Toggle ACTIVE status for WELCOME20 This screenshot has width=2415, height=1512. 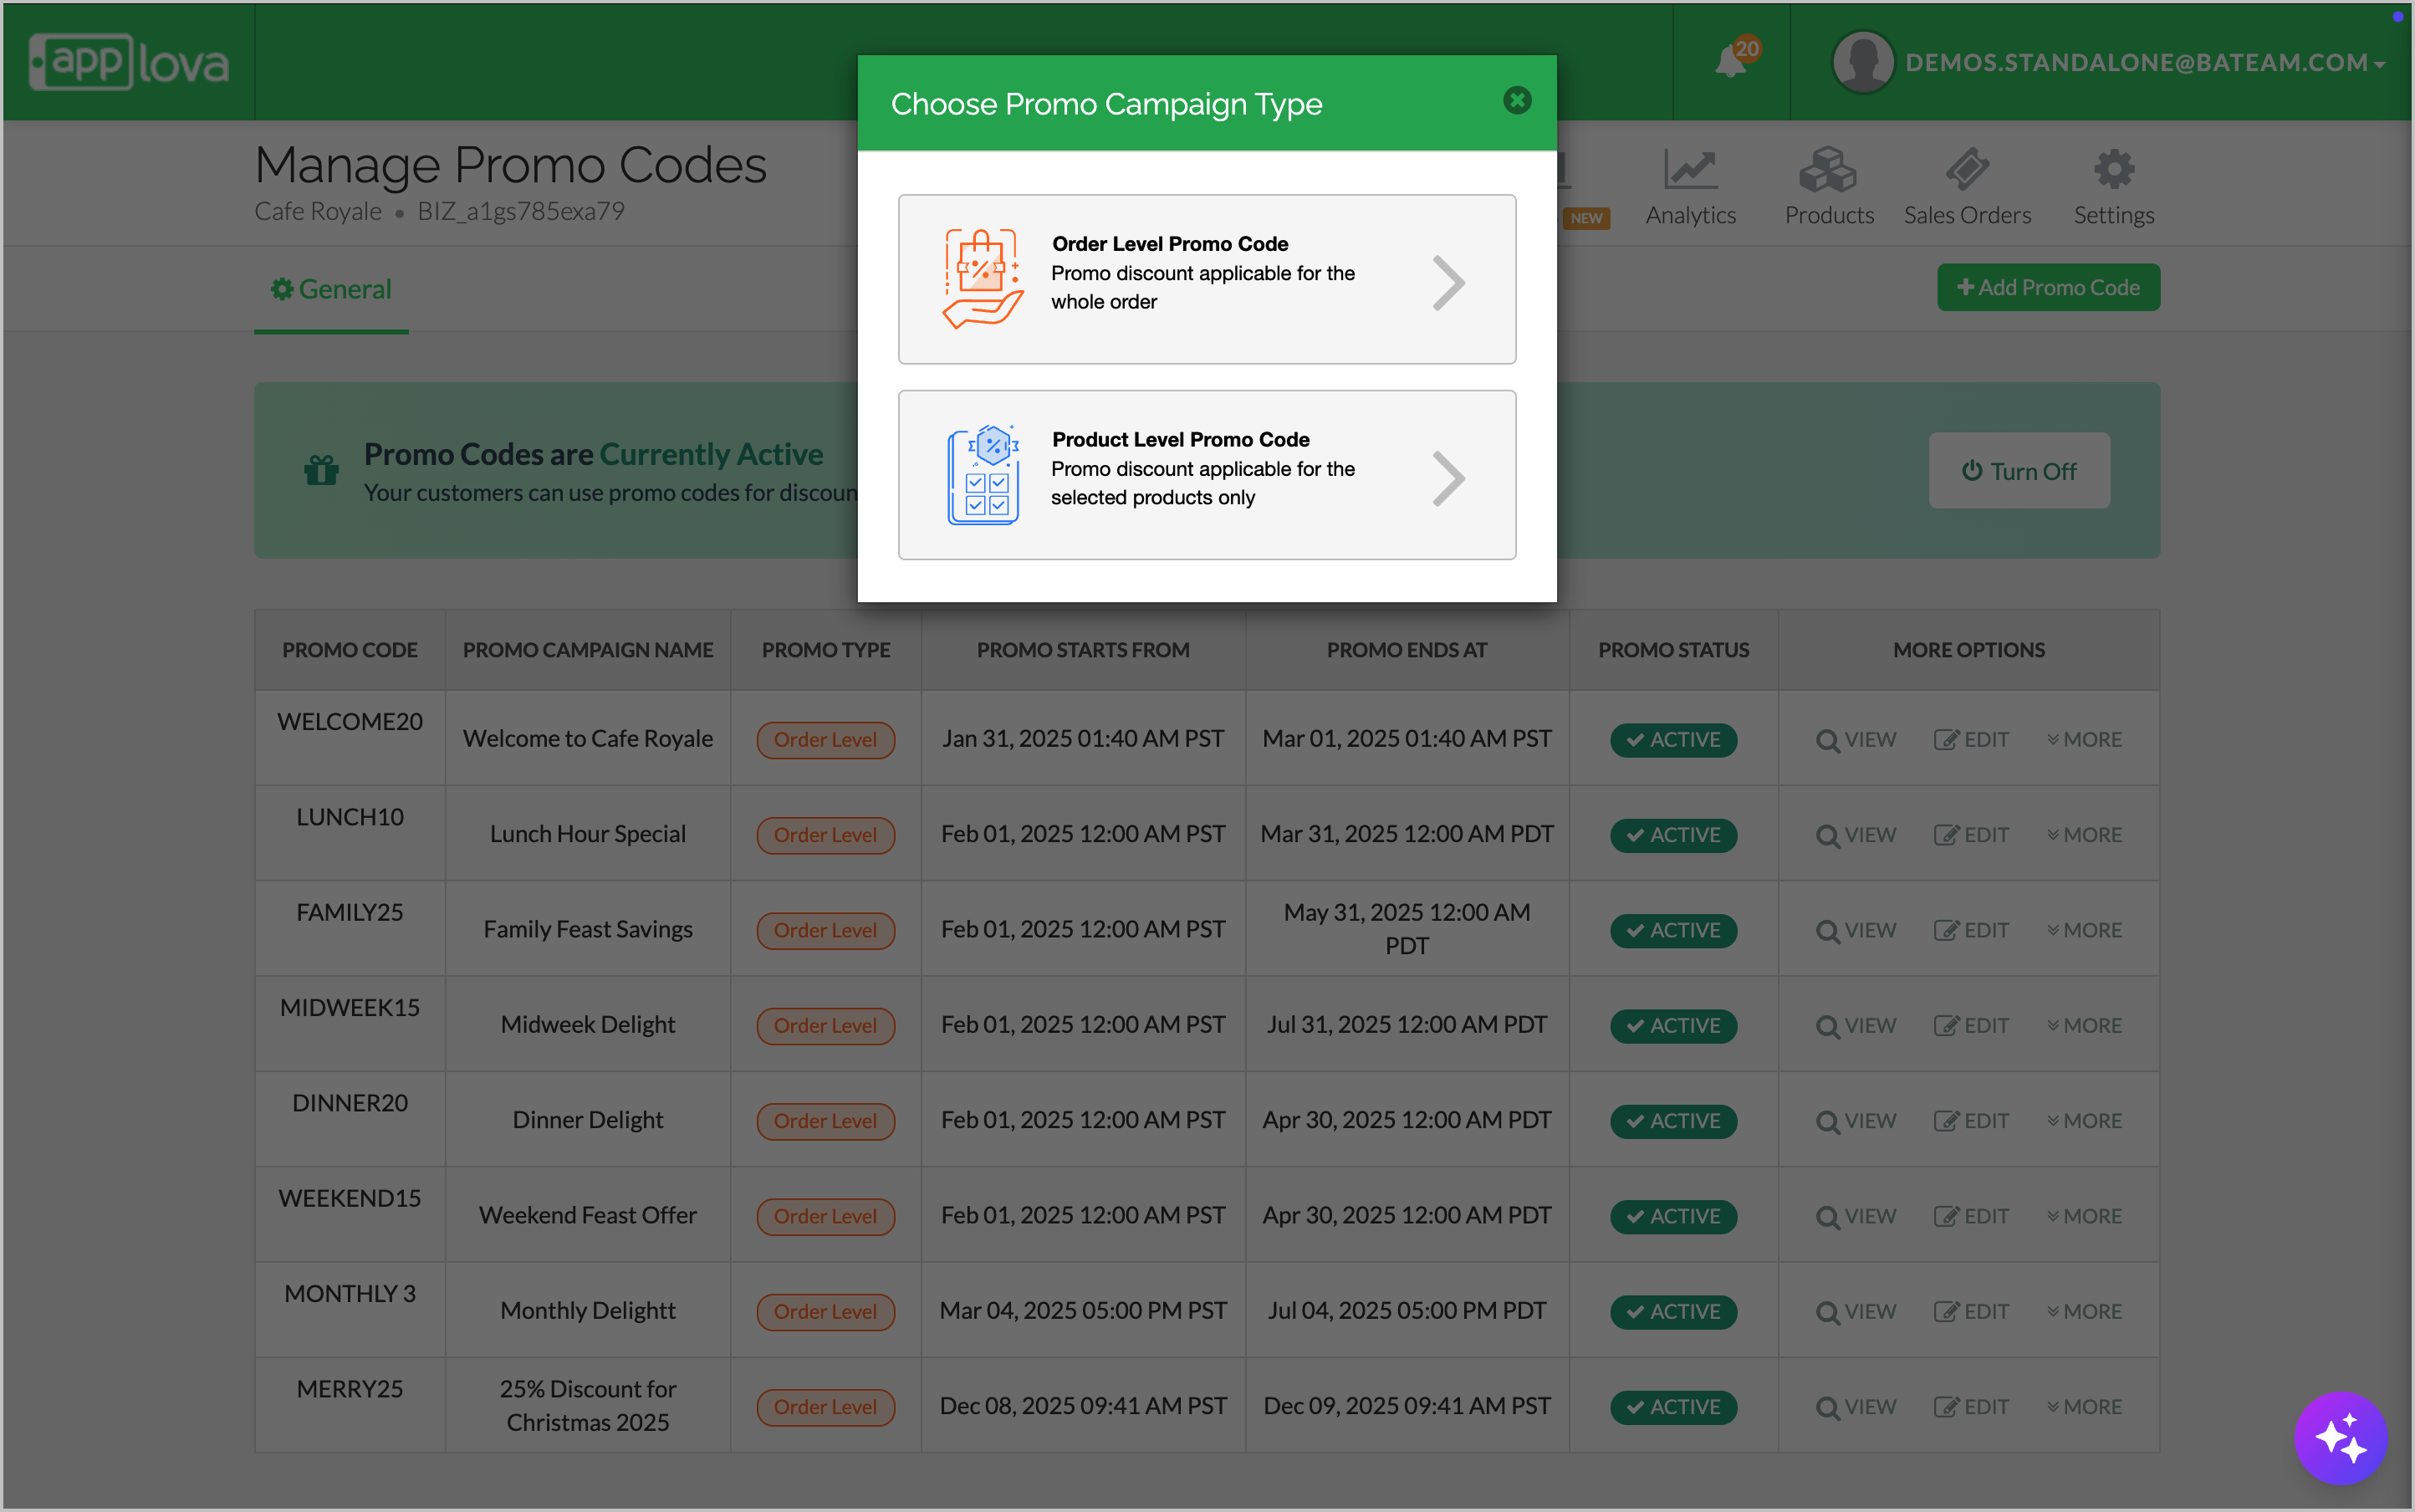pos(1673,740)
